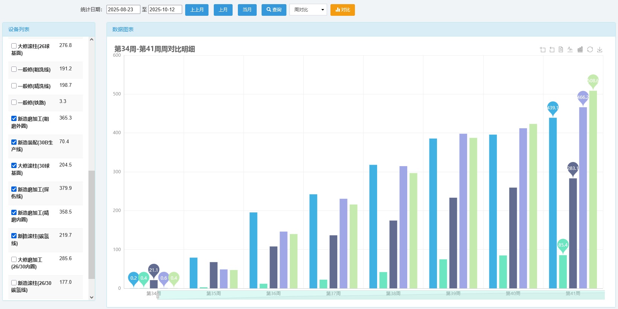The height and width of the screenshot is (309, 618).
Task: Open the 周对比 comparison type dropdown
Action: 308,10
